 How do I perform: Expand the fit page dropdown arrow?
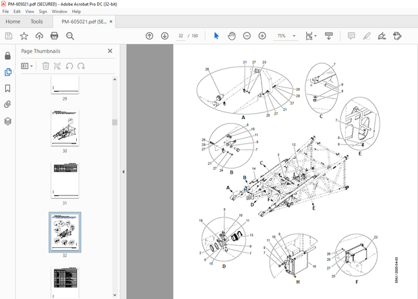coord(316,36)
